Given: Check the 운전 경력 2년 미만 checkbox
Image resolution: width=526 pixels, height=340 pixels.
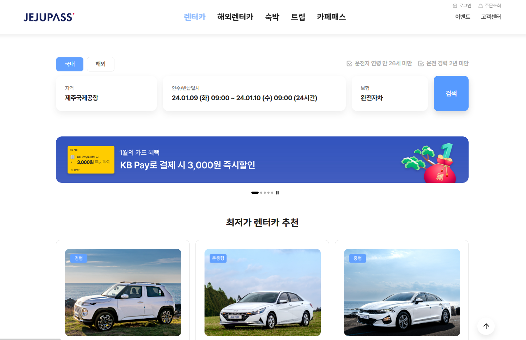Looking at the screenshot, I should (421, 63).
